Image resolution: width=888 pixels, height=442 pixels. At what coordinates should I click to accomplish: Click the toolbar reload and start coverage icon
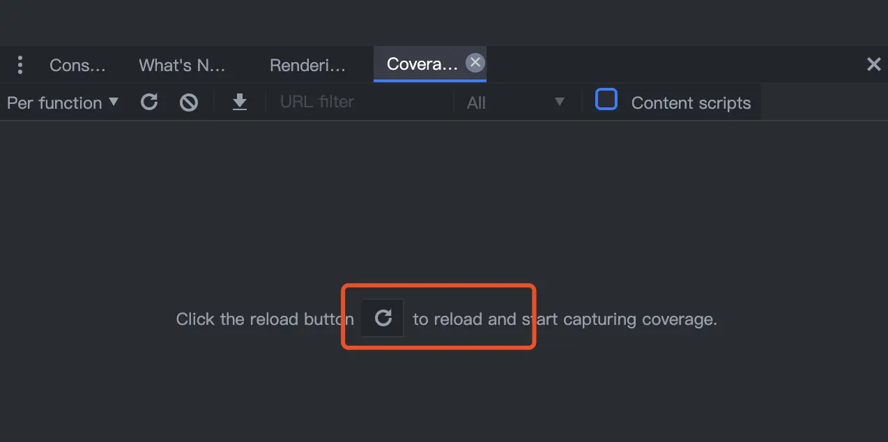(x=149, y=102)
